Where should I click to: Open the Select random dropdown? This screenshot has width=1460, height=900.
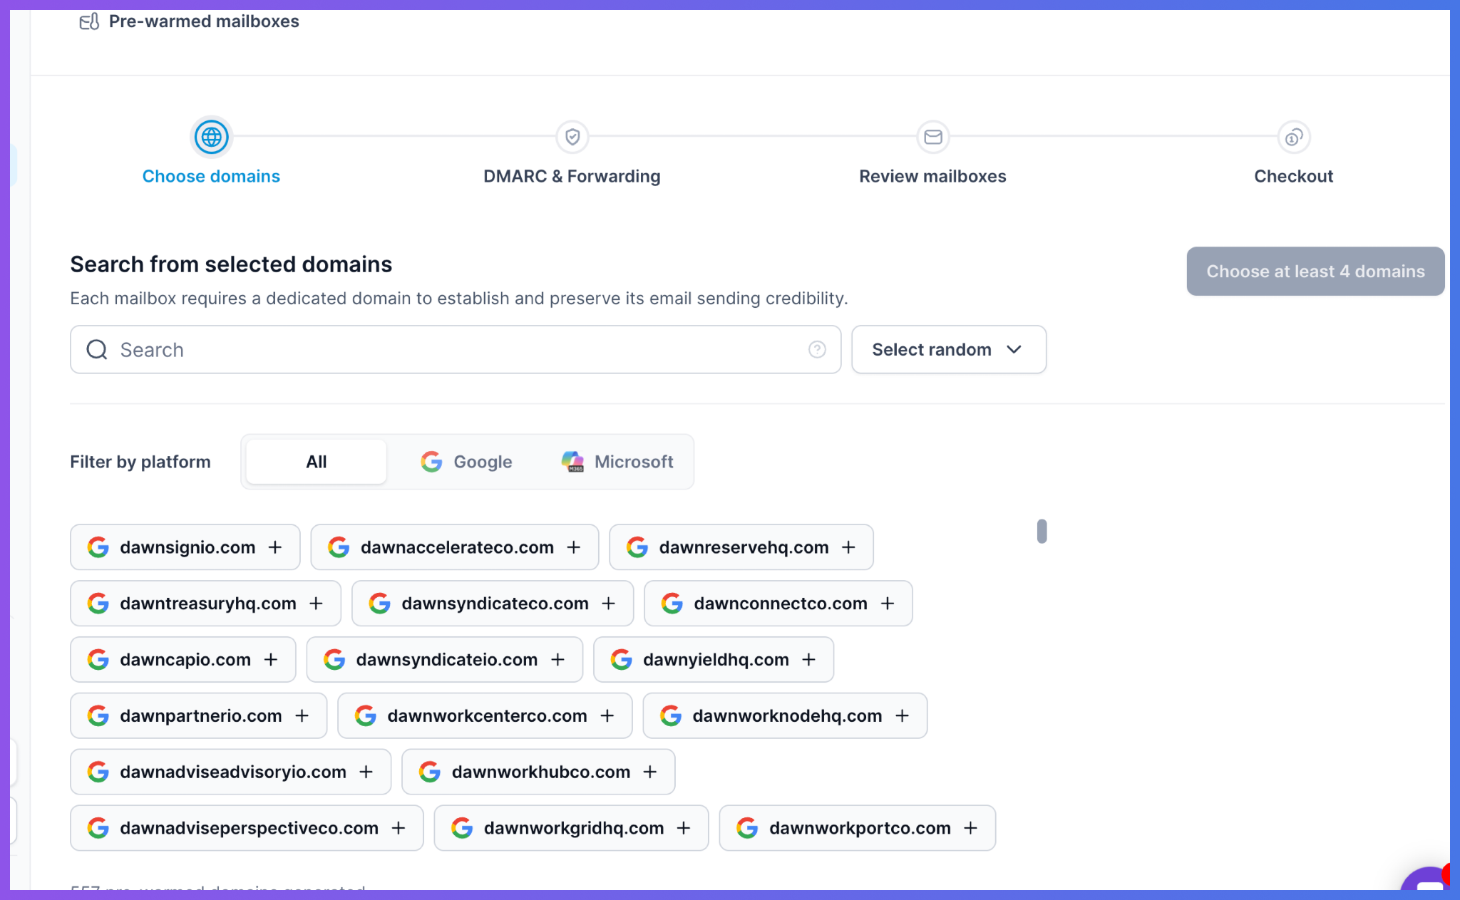tap(949, 350)
